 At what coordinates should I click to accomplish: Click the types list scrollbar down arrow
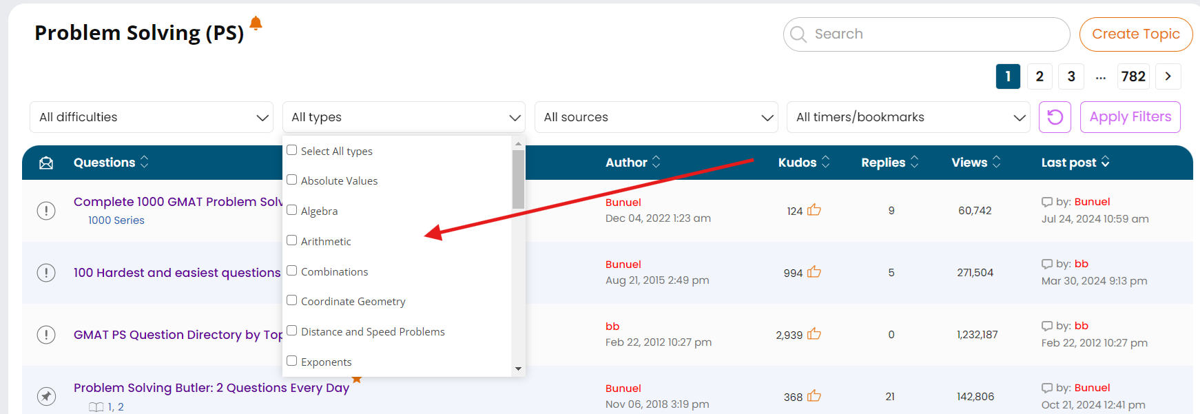(x=518, y=369)
